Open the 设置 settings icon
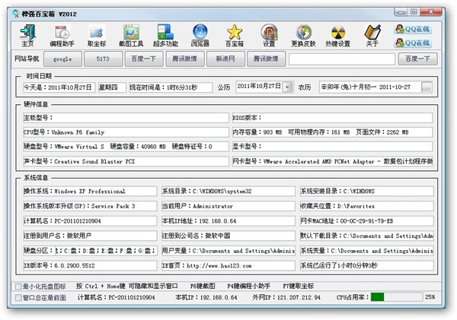 pos(269,36)
